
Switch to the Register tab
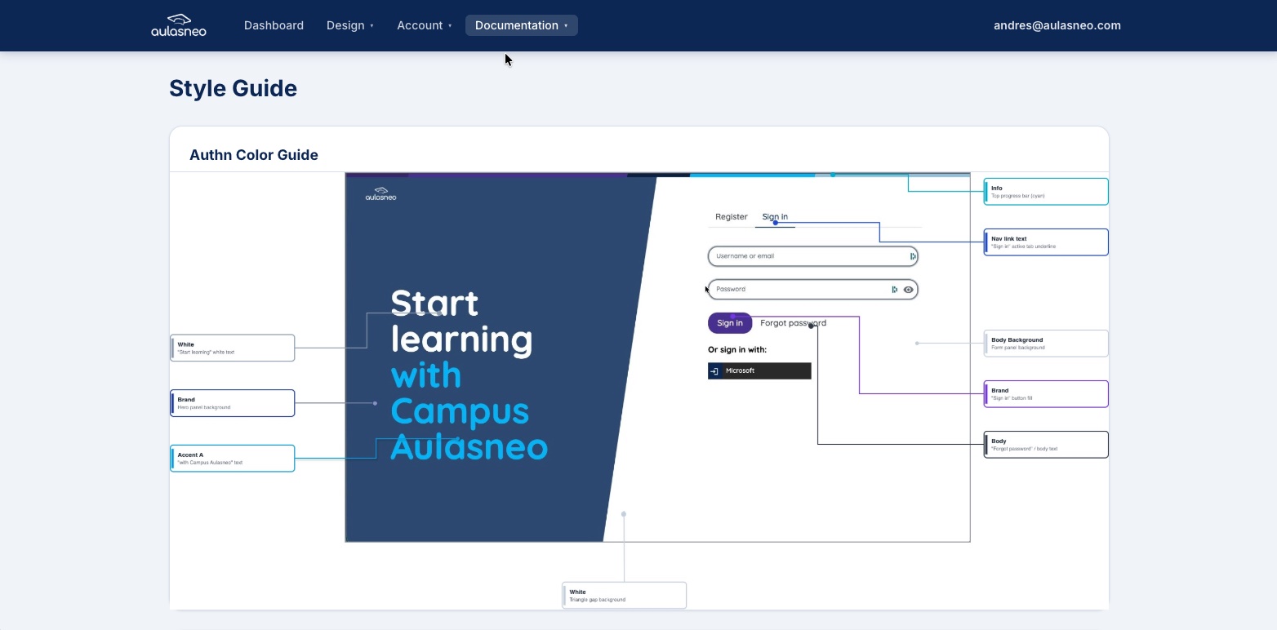[731, 217]
